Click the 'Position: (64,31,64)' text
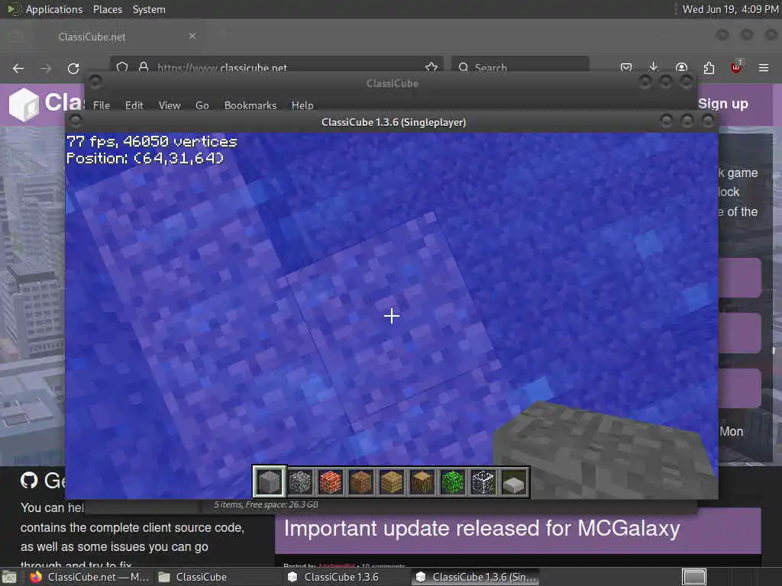782x586 pixels. pyautogui.click(x=145, y=159)
